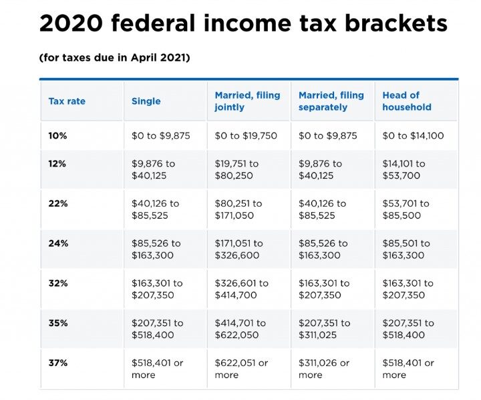This screenshot has height=400, width=481.
Task: Click the "Married, filing separately" column header
Action: [x=331, y=101]
